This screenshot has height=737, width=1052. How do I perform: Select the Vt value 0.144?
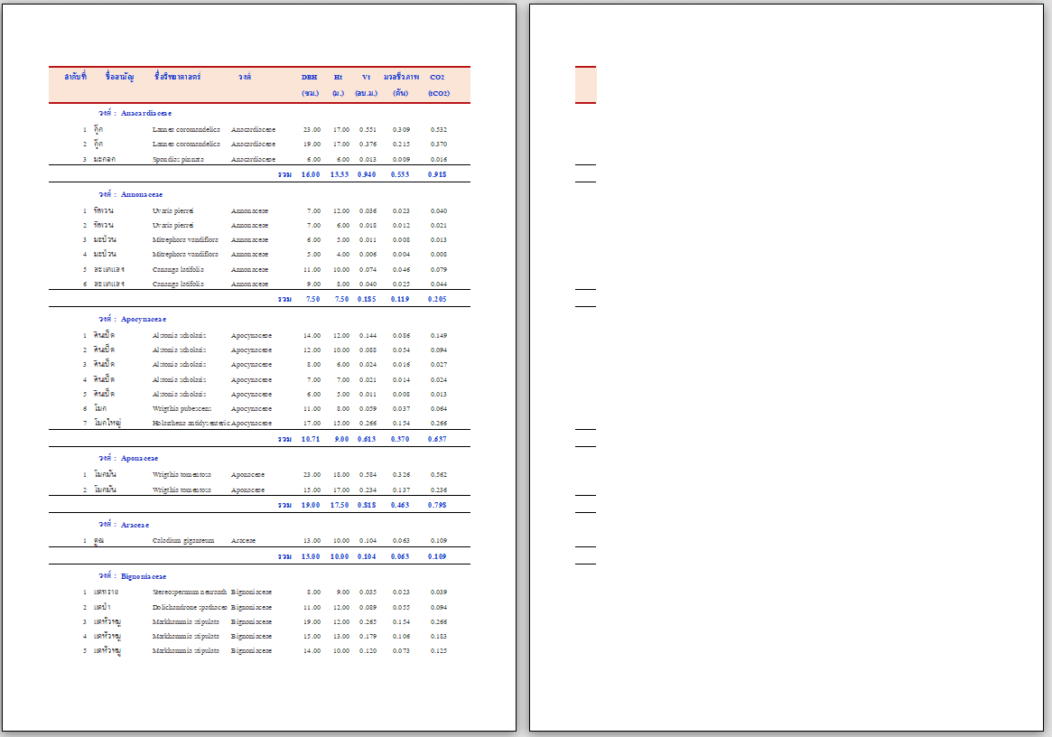point(368,336)
